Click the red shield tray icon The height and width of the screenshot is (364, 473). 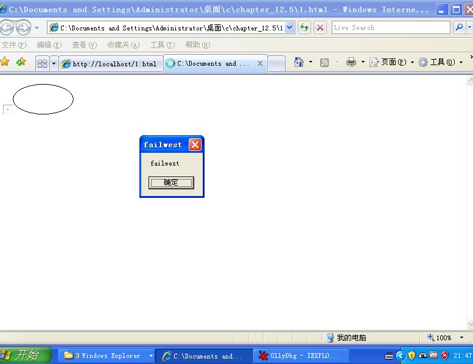(x=444, y=356)
